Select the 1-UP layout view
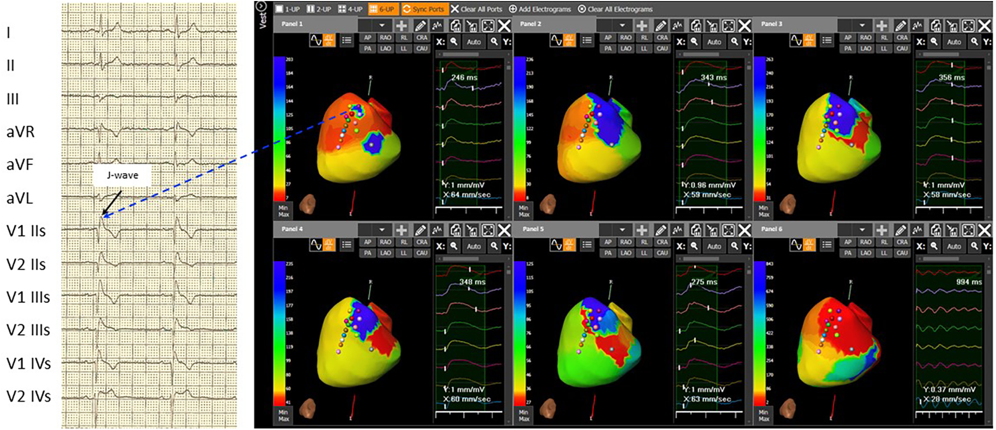The height and width of the screenshot is (430, 996). click(288, 9)
